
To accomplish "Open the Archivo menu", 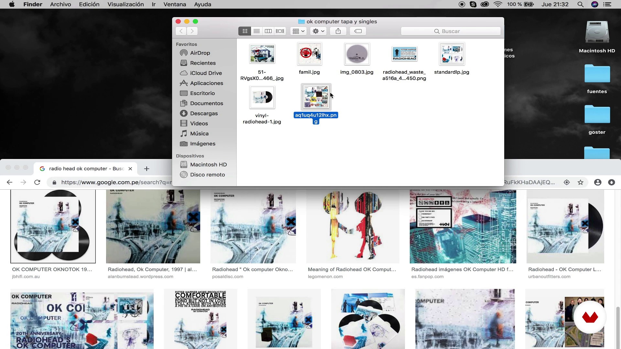I will [60, 4].
